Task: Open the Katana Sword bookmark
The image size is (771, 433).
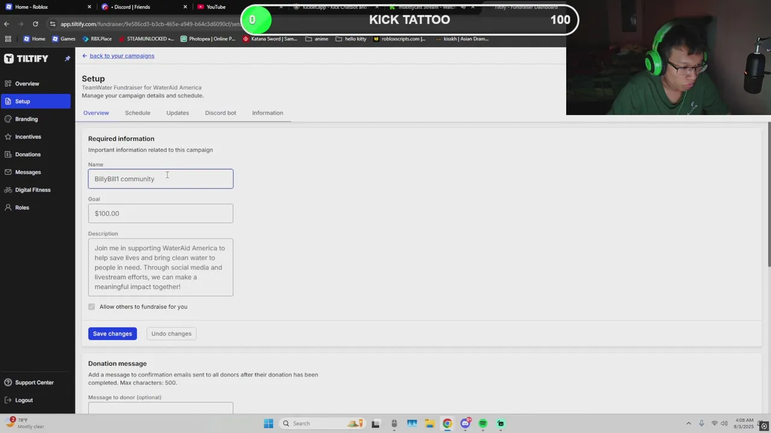Action: click(x=270, y=39)
